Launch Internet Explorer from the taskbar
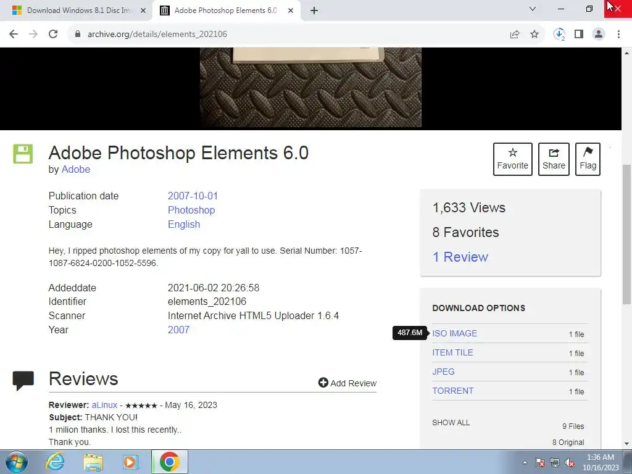This screenshot has height=474, width=632. [55, 462]
